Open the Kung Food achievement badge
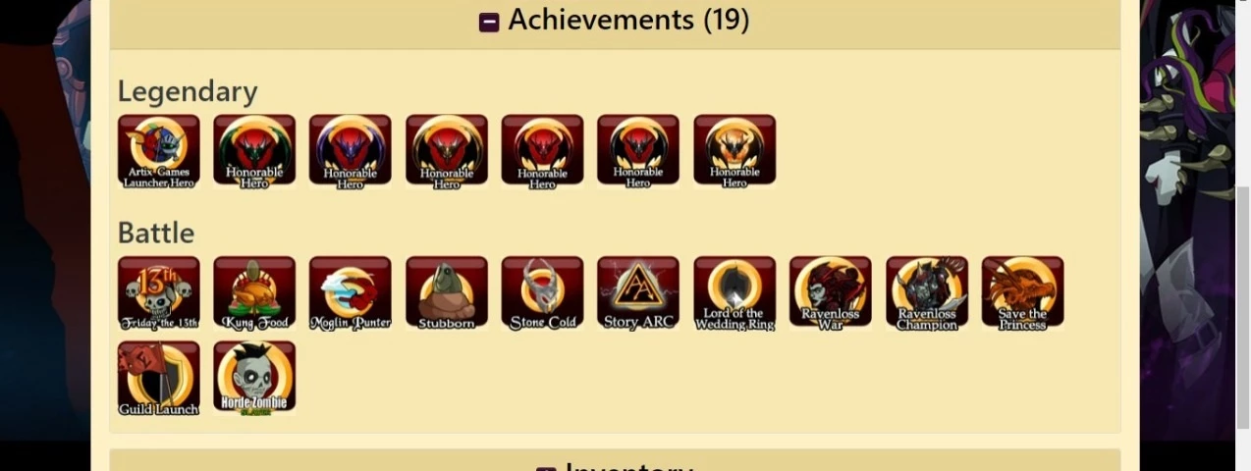Image resolution: width=1251 pixels, height=471 pixels. coord(254,292)
